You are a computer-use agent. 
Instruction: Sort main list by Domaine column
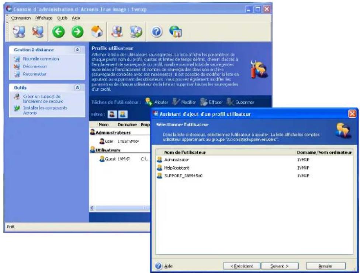pyautogui.click(x=127, y=124)
